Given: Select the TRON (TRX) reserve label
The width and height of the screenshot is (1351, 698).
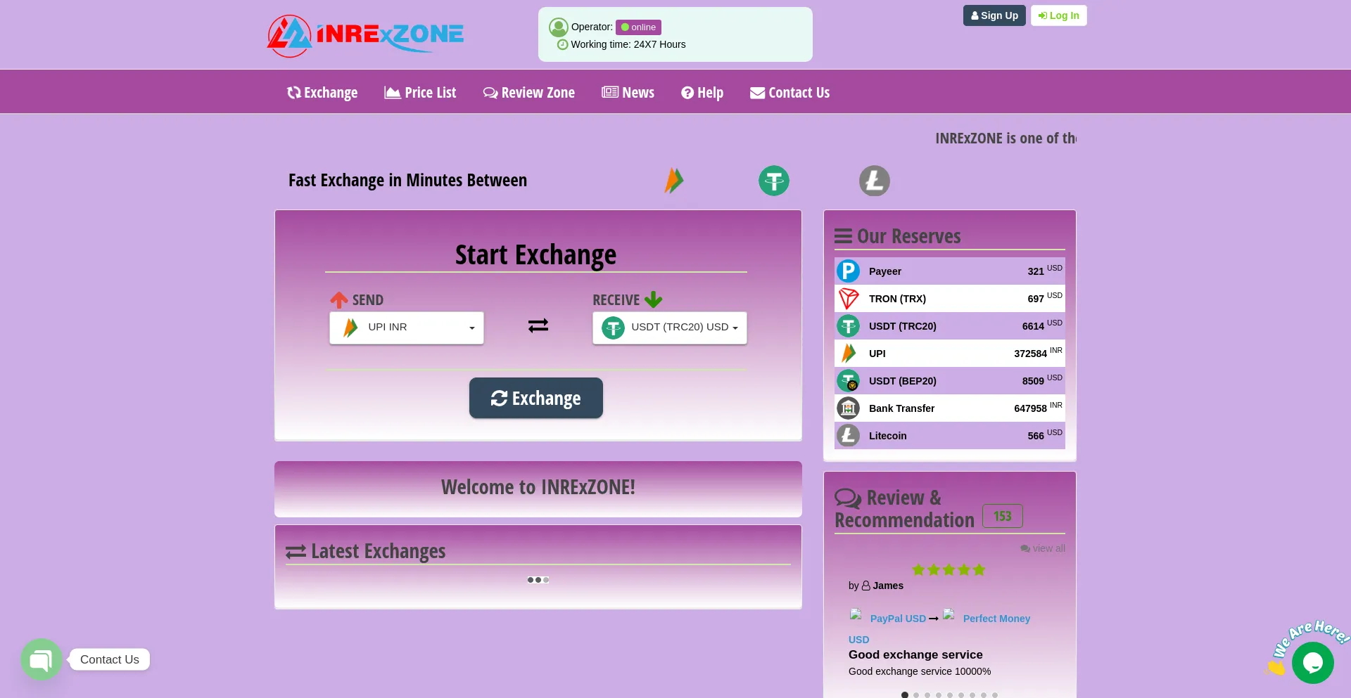Looking at the screenshot, I should pos(897,299).
